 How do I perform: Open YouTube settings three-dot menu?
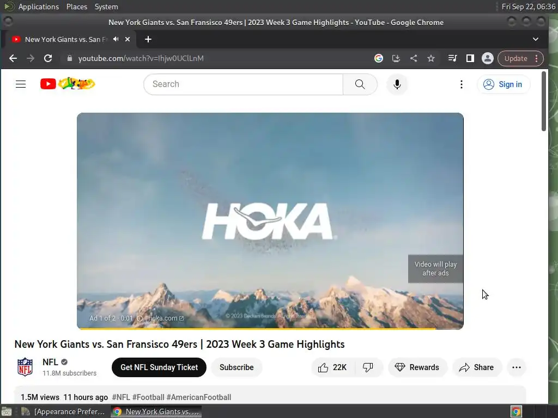(461, 84)
